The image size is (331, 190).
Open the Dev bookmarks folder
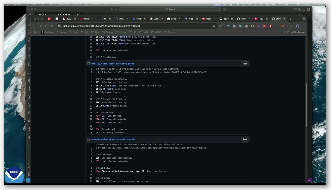pos(95,32)
